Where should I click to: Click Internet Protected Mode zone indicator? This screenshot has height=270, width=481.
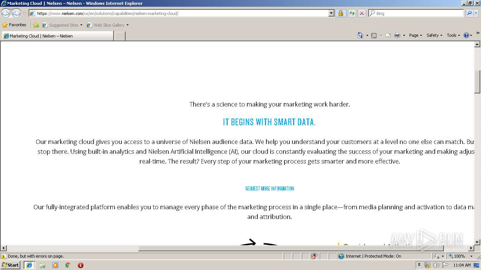point(370,256)
